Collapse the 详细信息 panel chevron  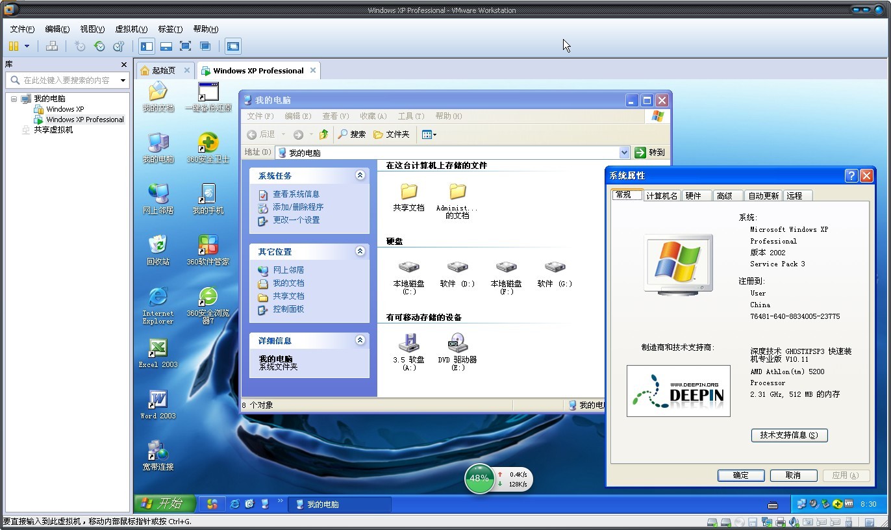pos(360,340)
